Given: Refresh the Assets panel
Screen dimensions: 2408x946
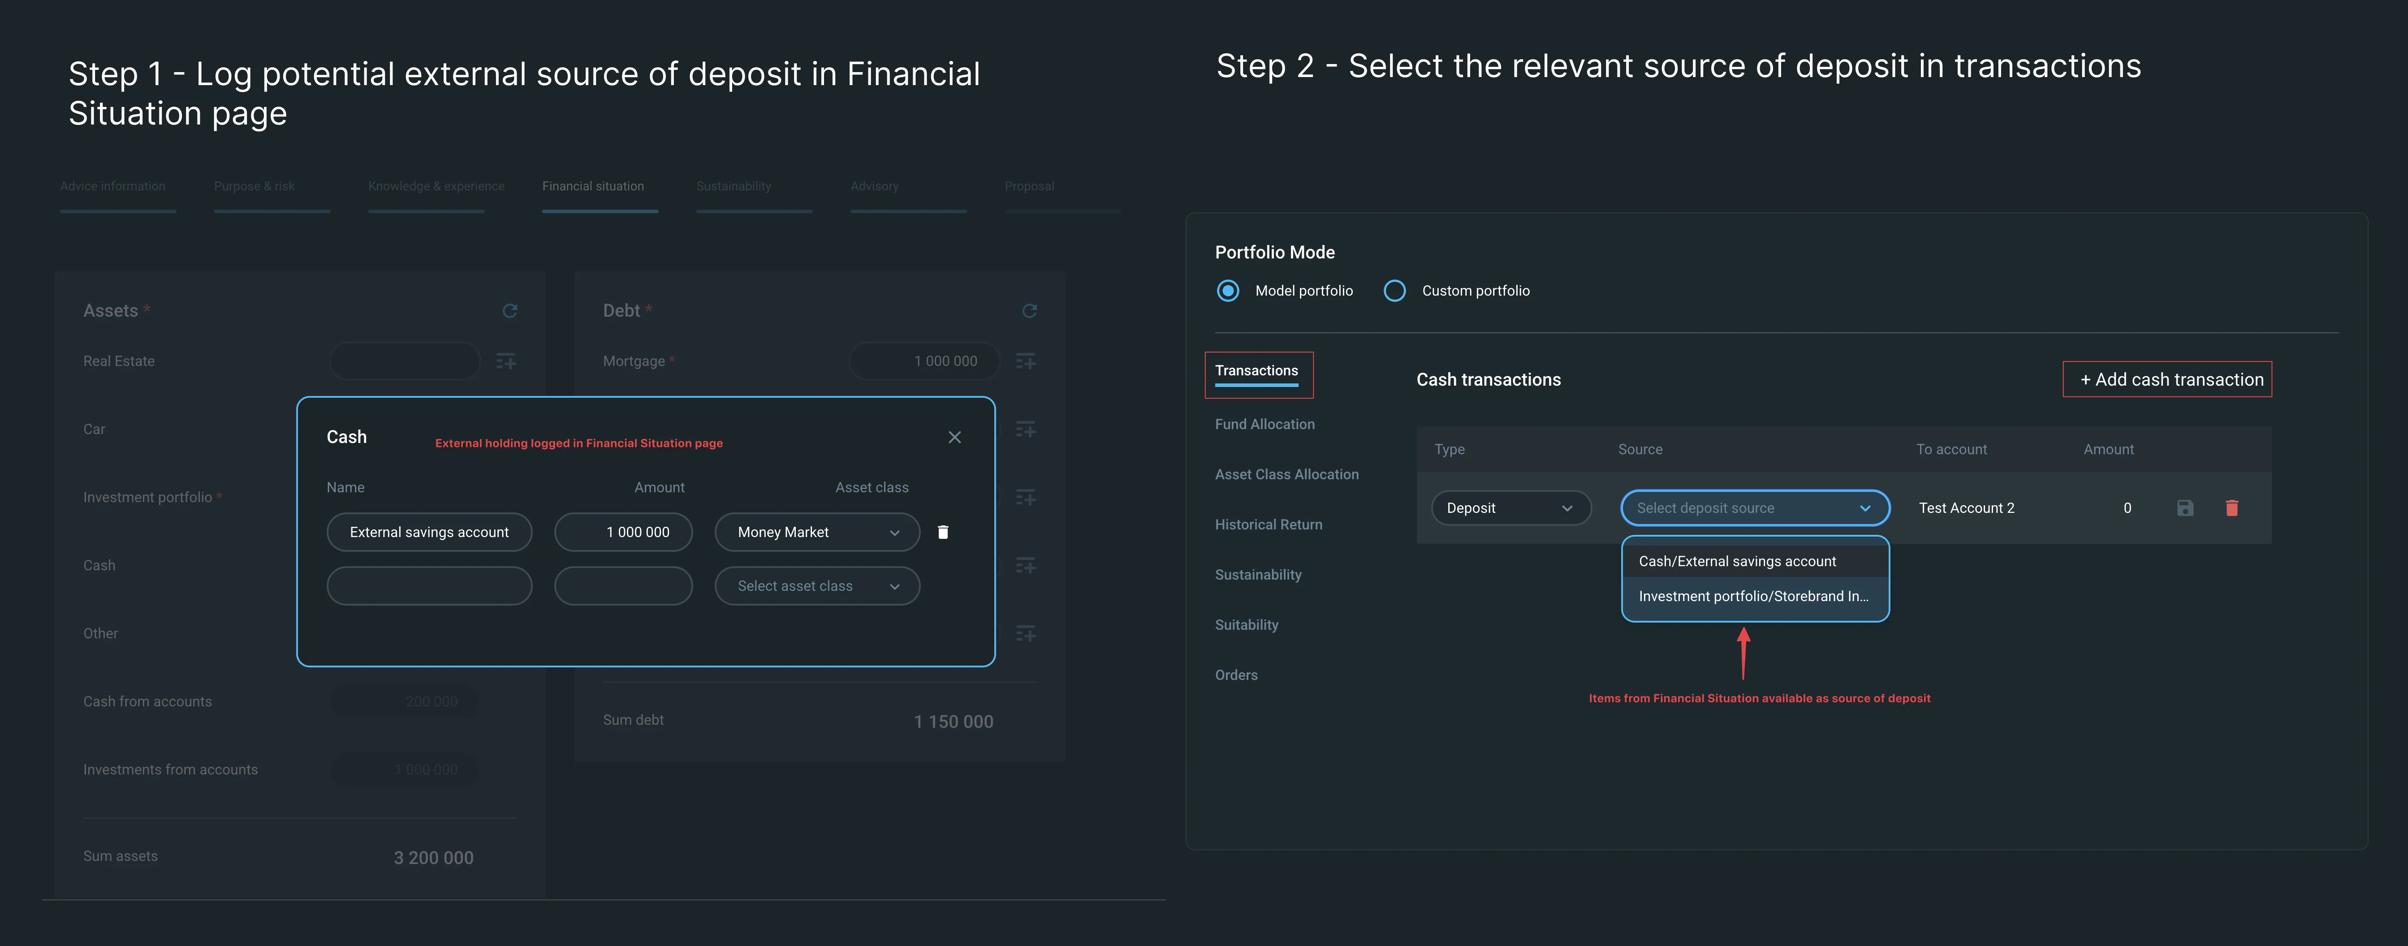Looking at the screenshot, I should (509, 310).
